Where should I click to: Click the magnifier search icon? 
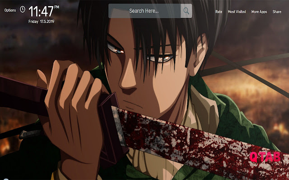(x=186, y=11)
